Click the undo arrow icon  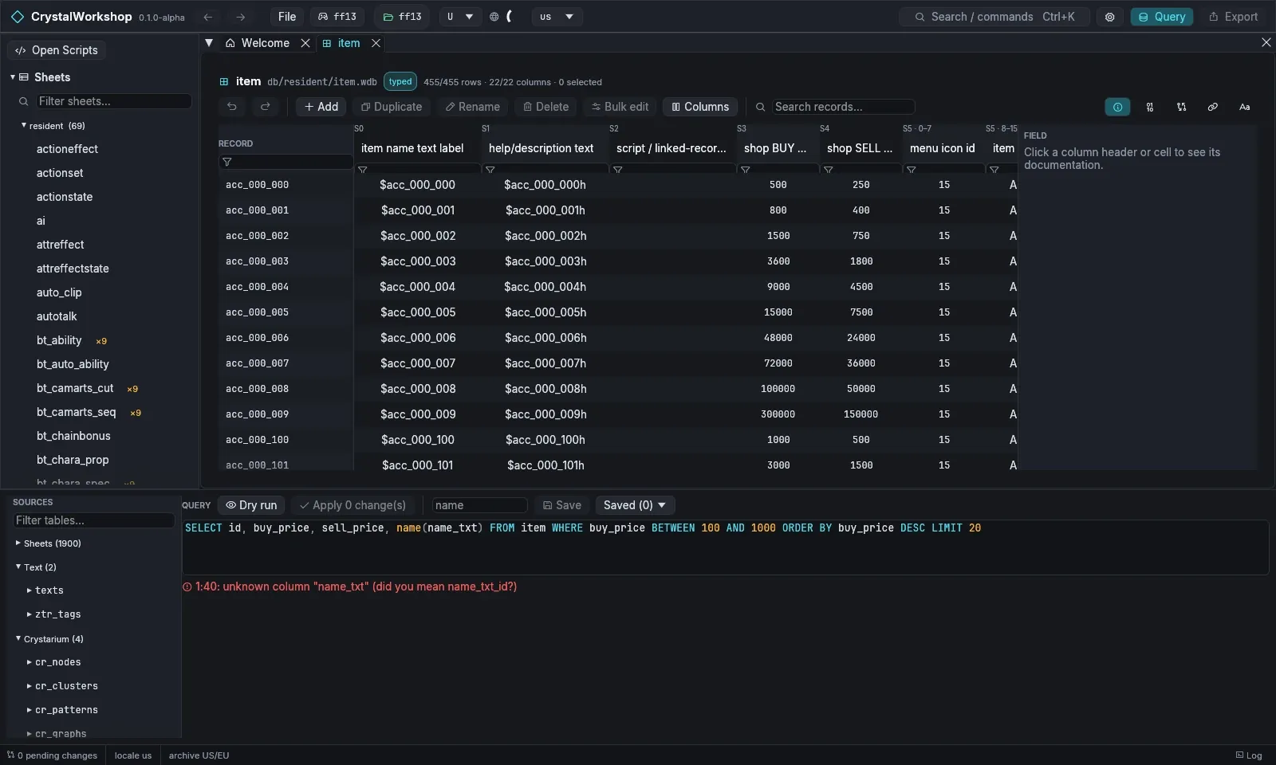click(232, 107)
